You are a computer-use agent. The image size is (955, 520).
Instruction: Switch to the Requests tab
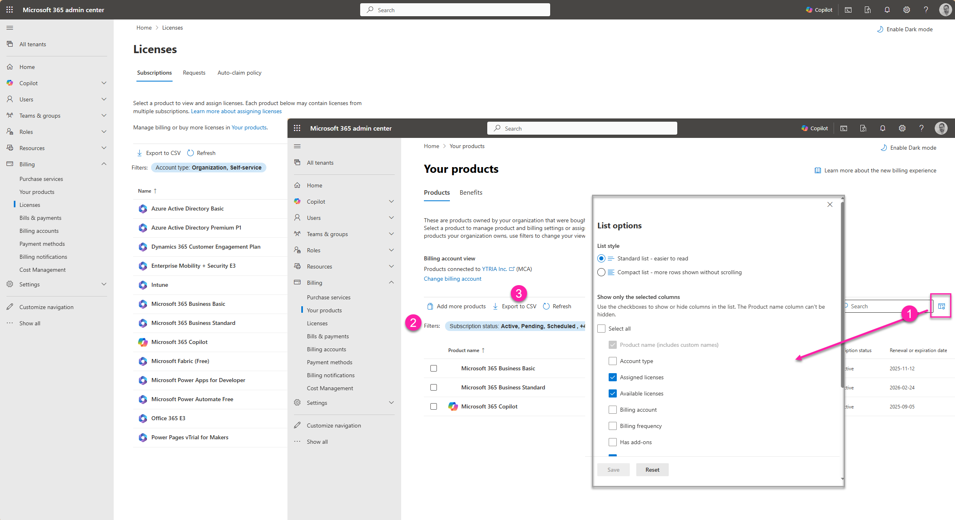tap(194, 73)
